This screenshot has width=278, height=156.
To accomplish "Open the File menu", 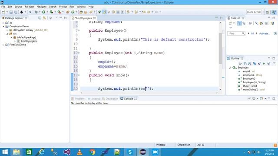I will pos(3,6).
